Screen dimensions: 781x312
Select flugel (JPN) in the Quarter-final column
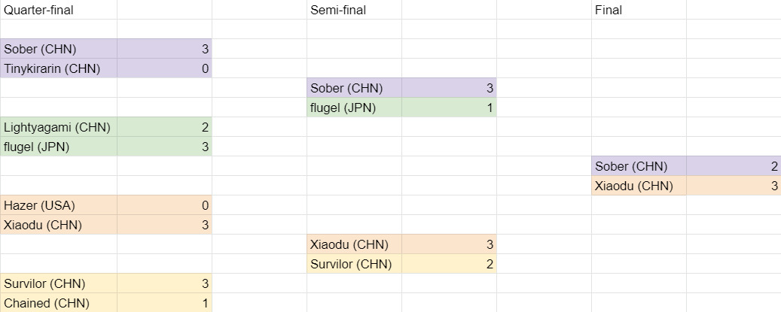click(37, 147)
